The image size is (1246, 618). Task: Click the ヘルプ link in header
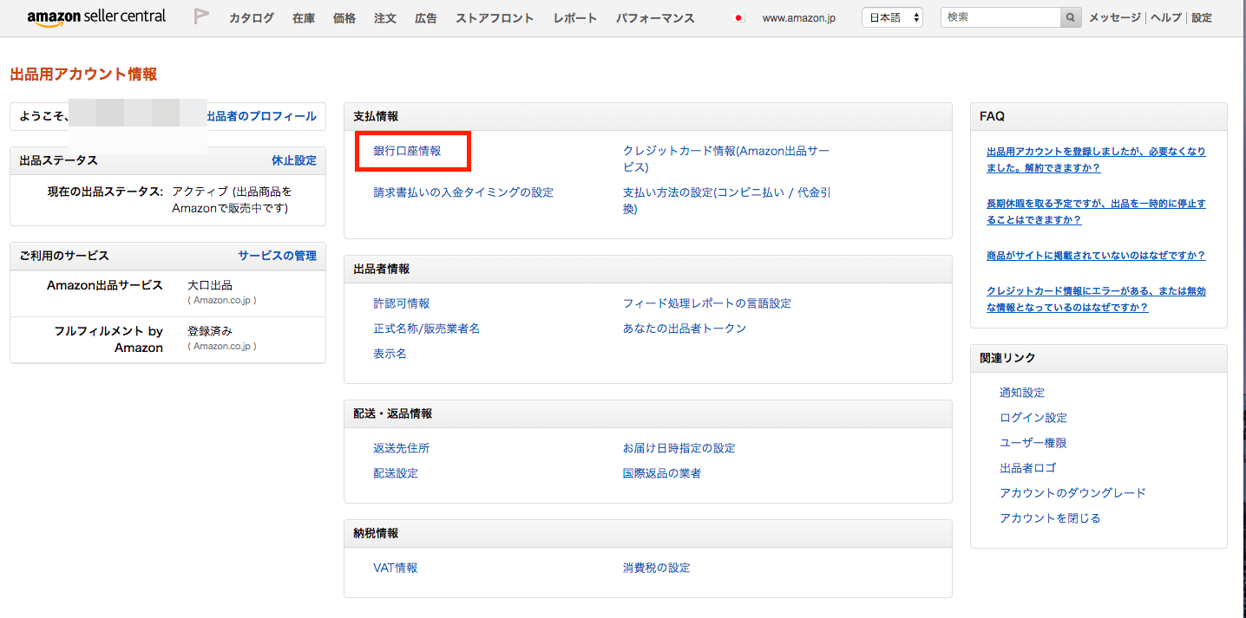click(1166, 17)
